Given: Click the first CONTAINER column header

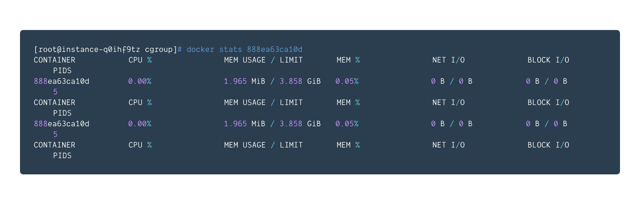Looking at the screenshot, I should click(x=54, y=60).
